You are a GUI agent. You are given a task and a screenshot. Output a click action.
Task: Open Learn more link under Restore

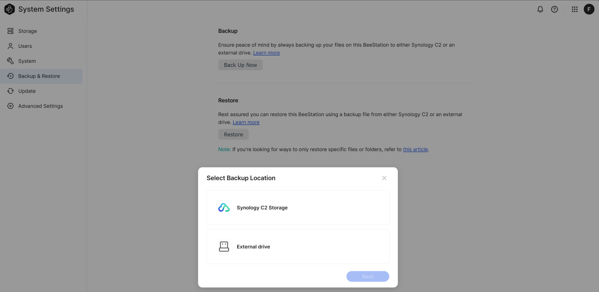246,122
